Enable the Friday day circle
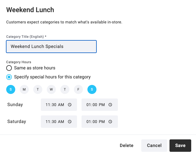This screenshot has width=196, height=158. 78,89
